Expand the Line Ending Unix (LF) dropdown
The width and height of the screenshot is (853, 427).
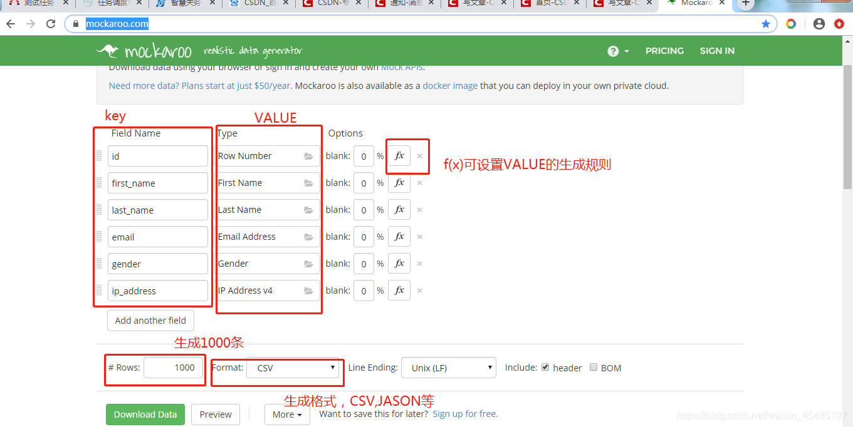pyautogui.click(x=449, y=368)
